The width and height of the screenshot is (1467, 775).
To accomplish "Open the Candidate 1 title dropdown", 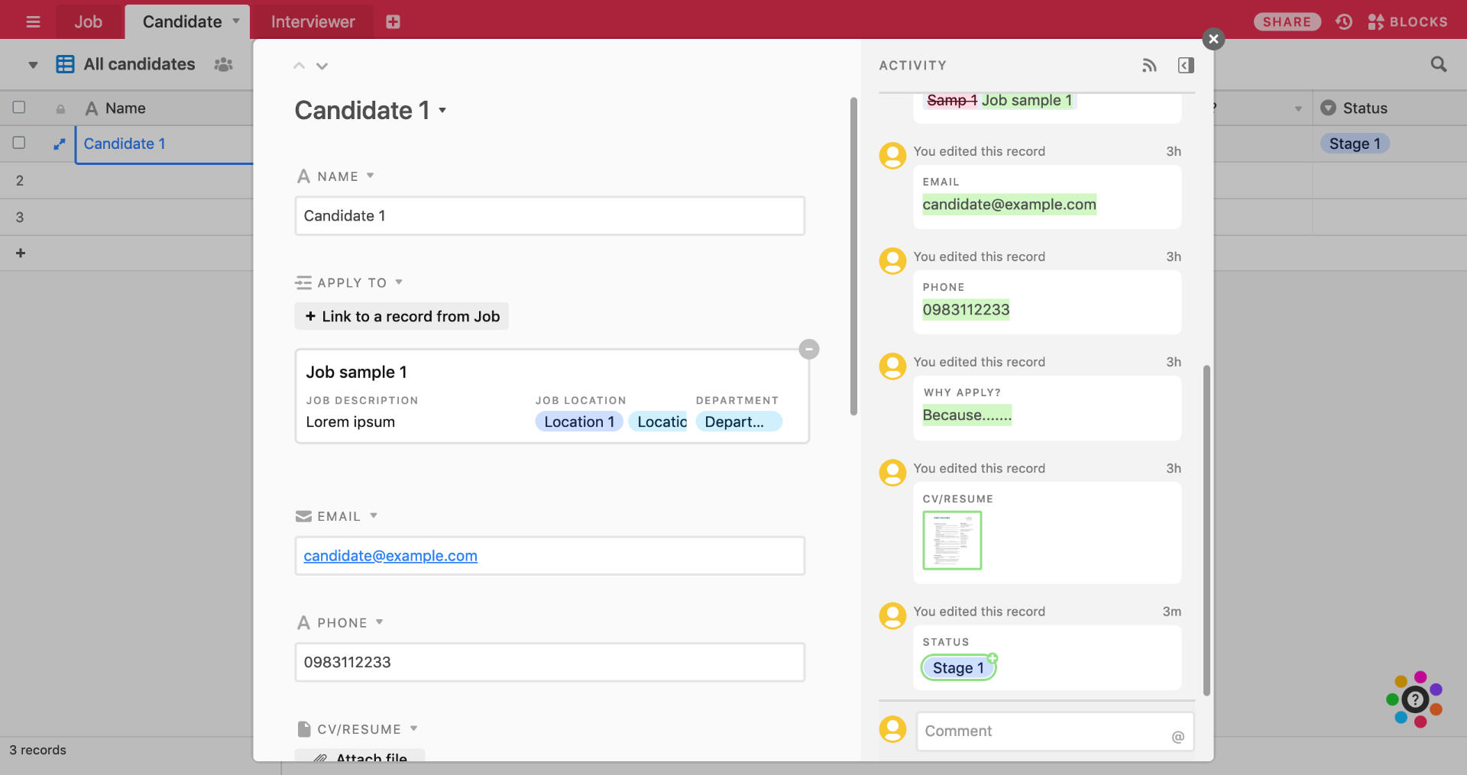I will click(x=443, y=111).
